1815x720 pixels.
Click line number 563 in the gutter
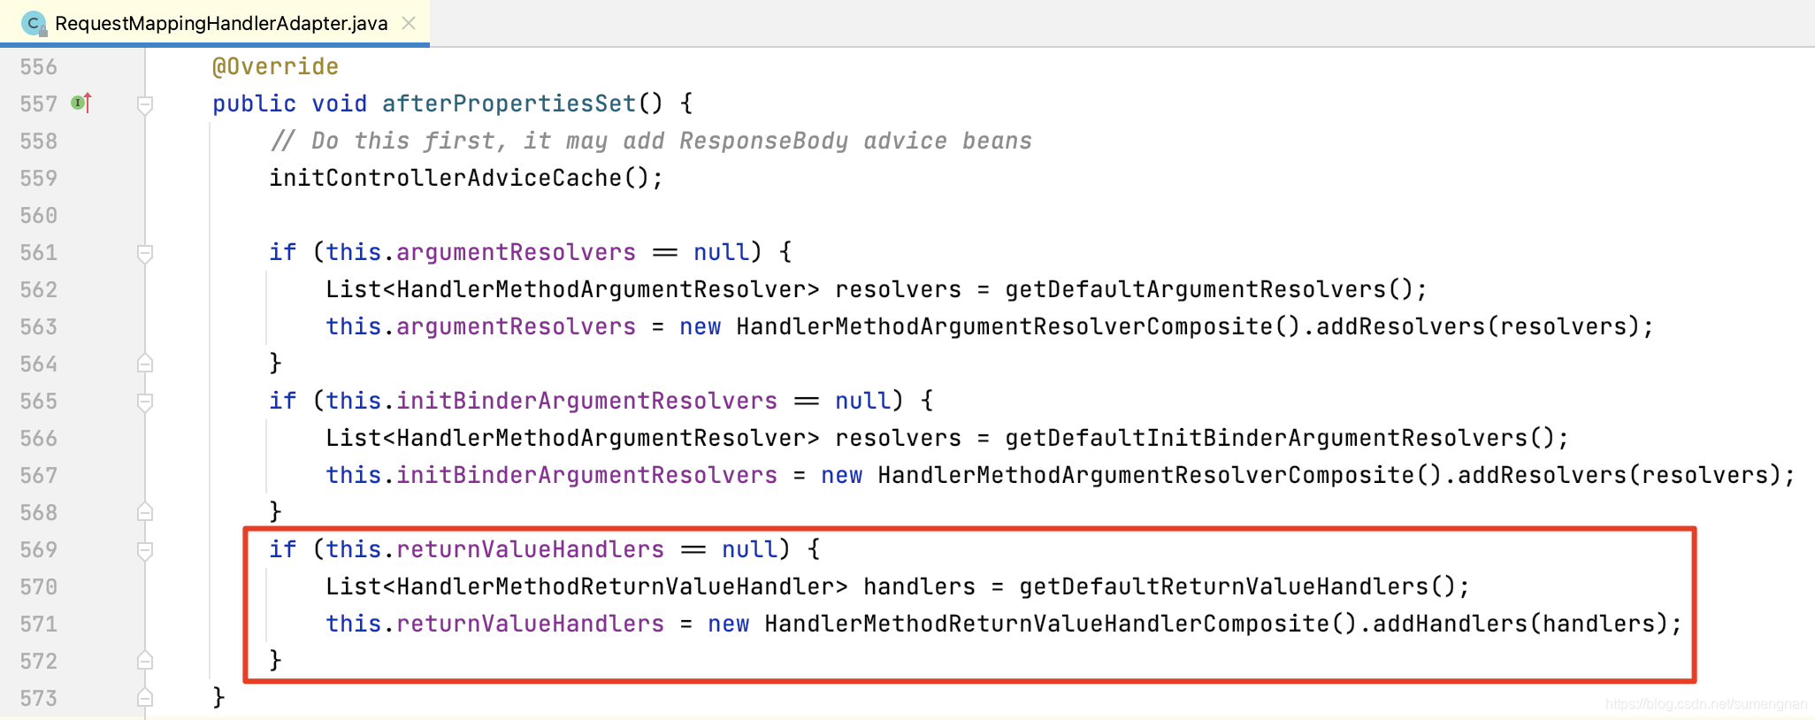pos(39,327)
